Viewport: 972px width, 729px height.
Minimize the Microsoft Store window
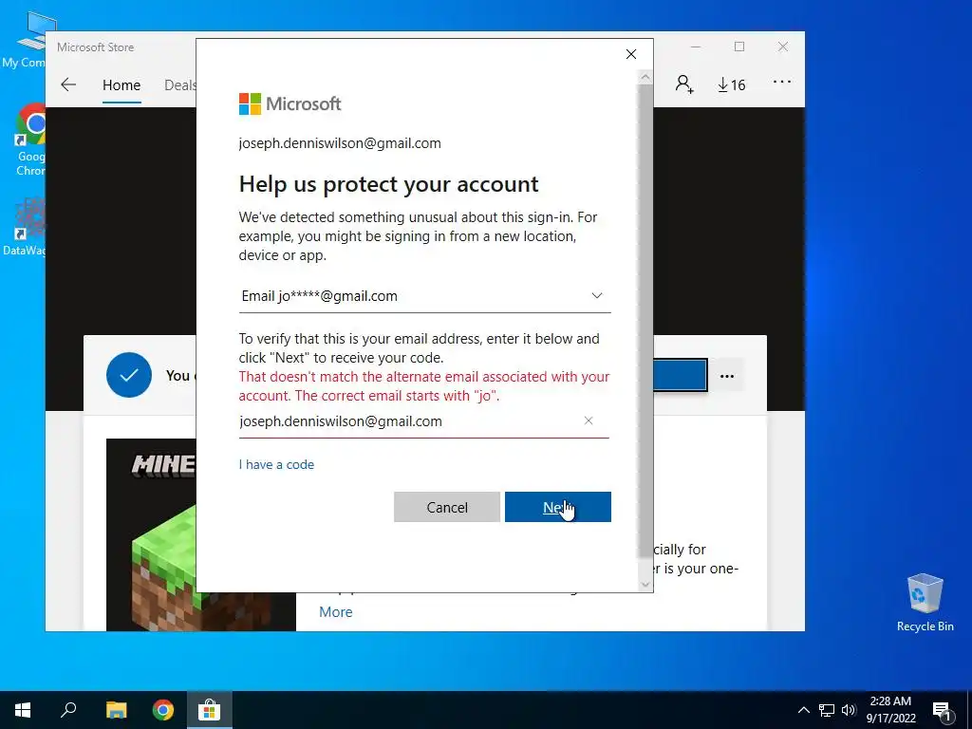(x=696, y=47)
